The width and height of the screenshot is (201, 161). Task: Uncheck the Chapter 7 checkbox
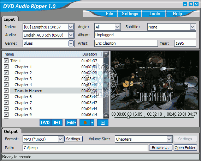pyautogui.click(x=6, y=102)
